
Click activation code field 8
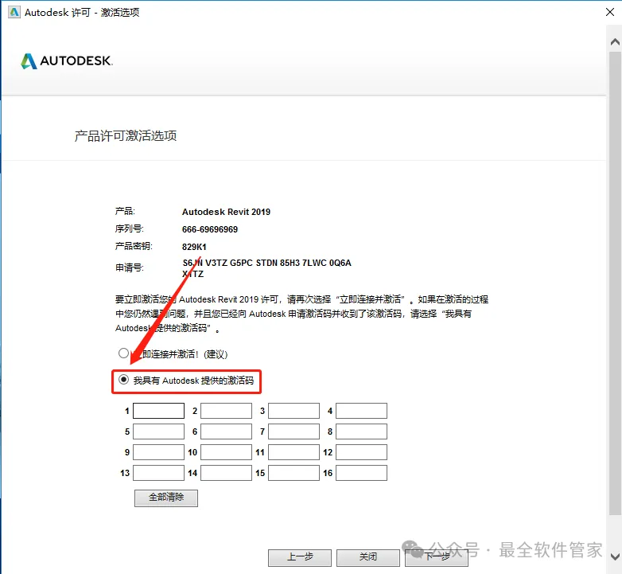[x=361, y=431]
